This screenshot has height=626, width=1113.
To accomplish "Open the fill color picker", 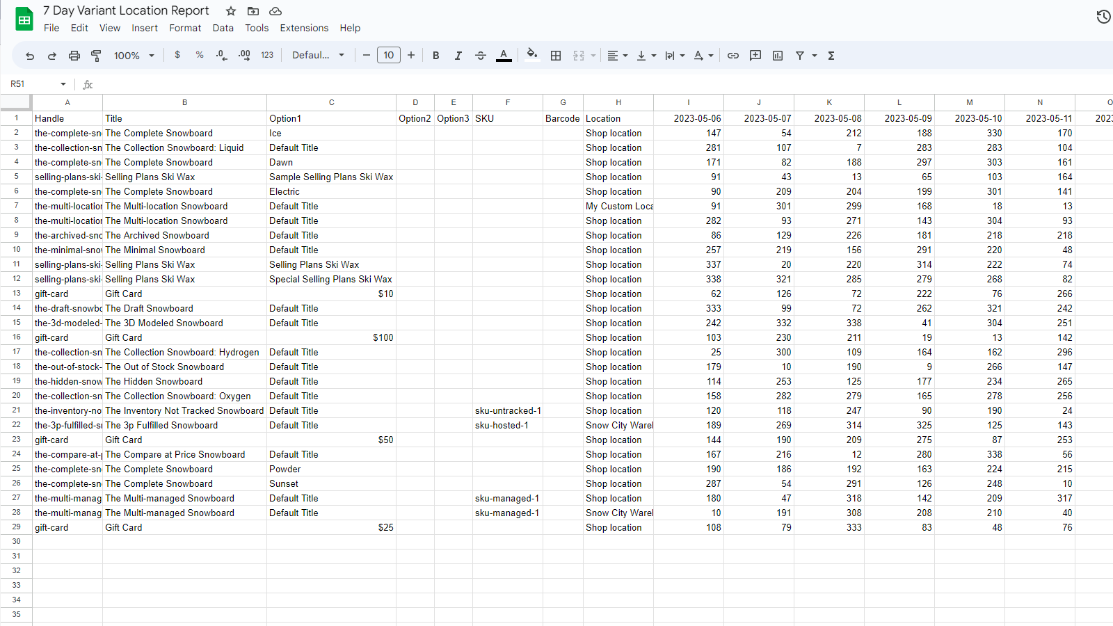I will click(x=532, y=55).
